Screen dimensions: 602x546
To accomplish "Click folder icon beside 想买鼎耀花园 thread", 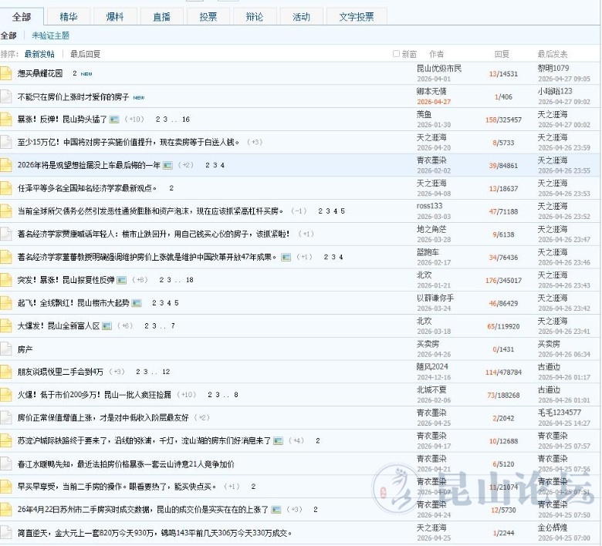I will (x=6, y=73).
